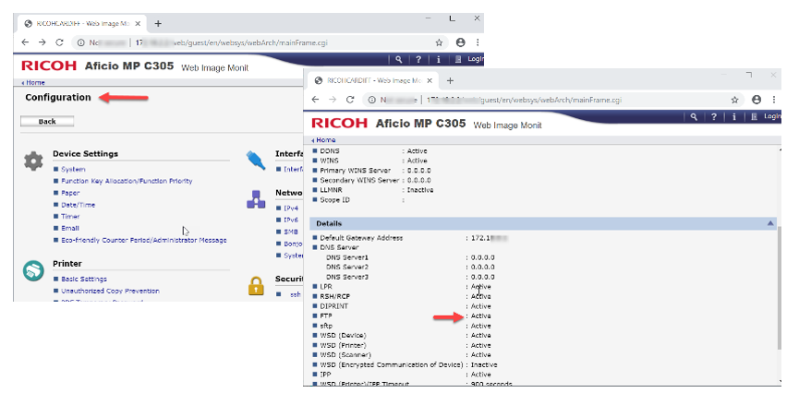Open the Chrome three-dot menu in the front window
Image resolution: width=811 pixels, height=405 pixels.
(x=774, y=100)
